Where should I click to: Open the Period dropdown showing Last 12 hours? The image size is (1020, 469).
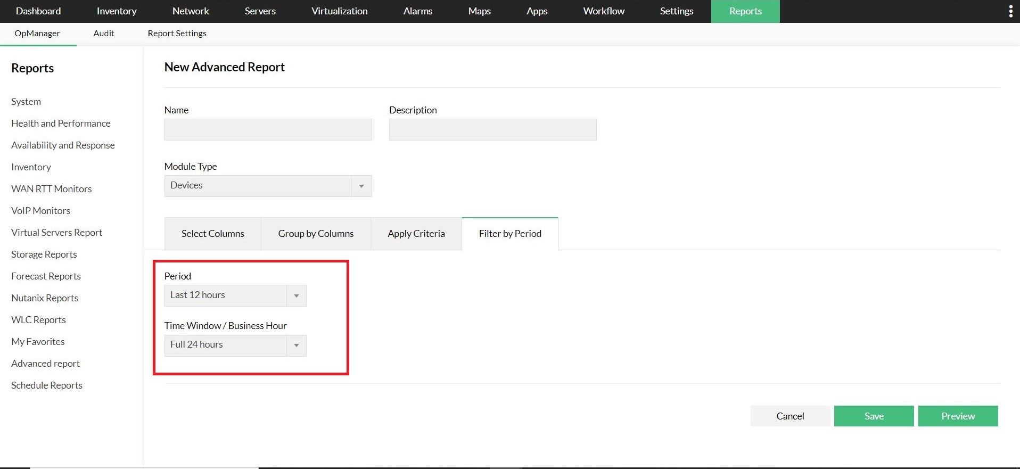pos(235,295)
